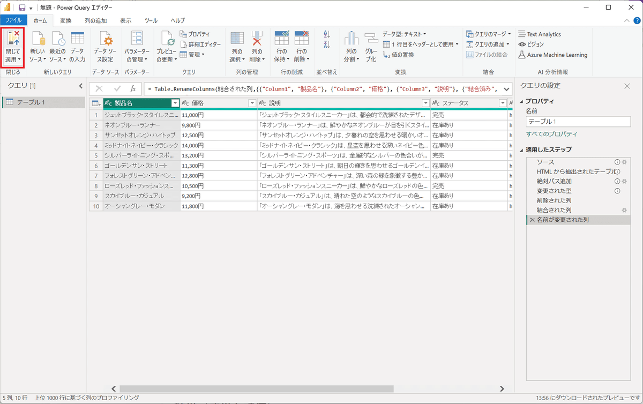This screenshot has height=404, width=643.
Task: Click プレビューの更新 (Refresh Preview) icon
Action: pyautogui.click(x=167, y=39)
